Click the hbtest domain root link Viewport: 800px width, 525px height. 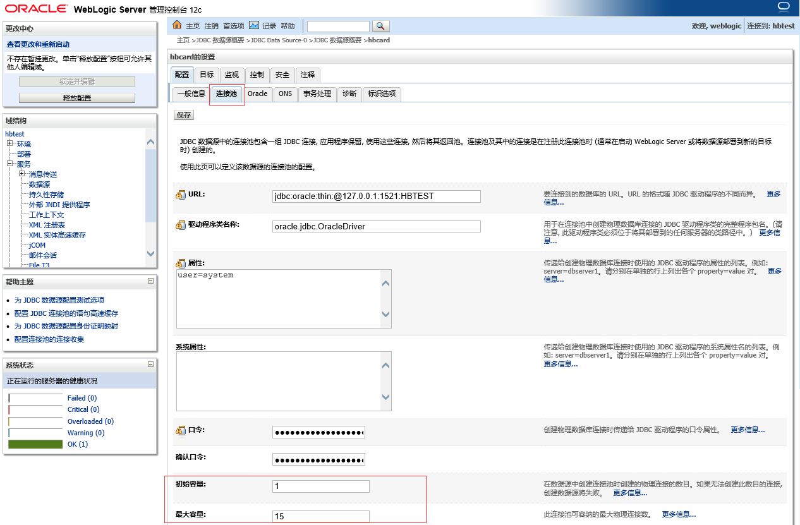(x=15, y=134)
